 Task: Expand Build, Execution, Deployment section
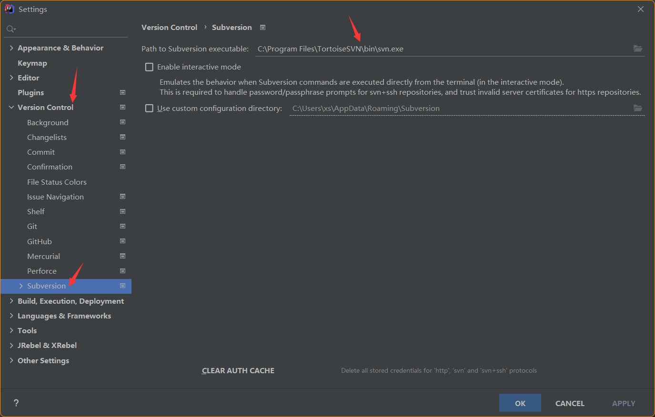(11, 301)
